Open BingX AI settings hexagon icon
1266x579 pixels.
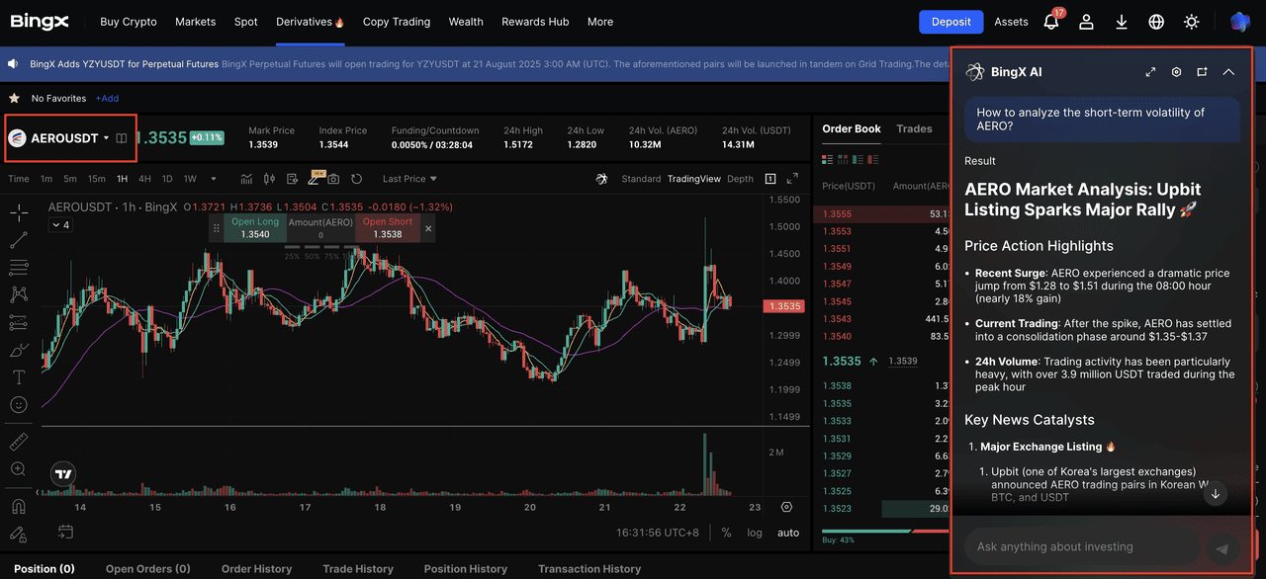(x=1176, y=72)
